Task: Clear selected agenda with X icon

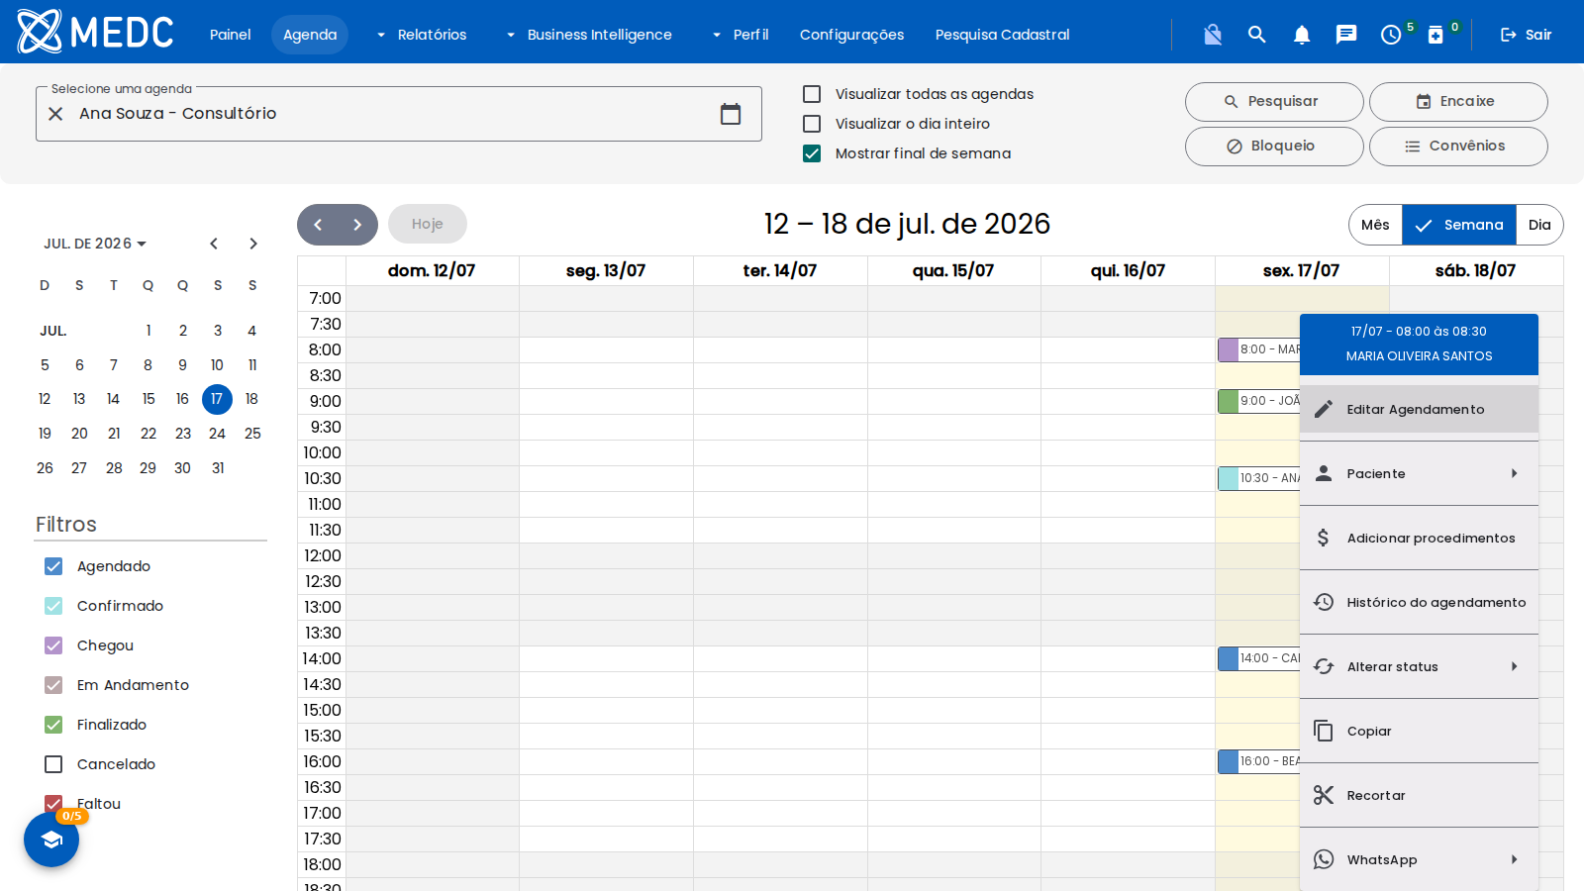Action: (56, 114)
